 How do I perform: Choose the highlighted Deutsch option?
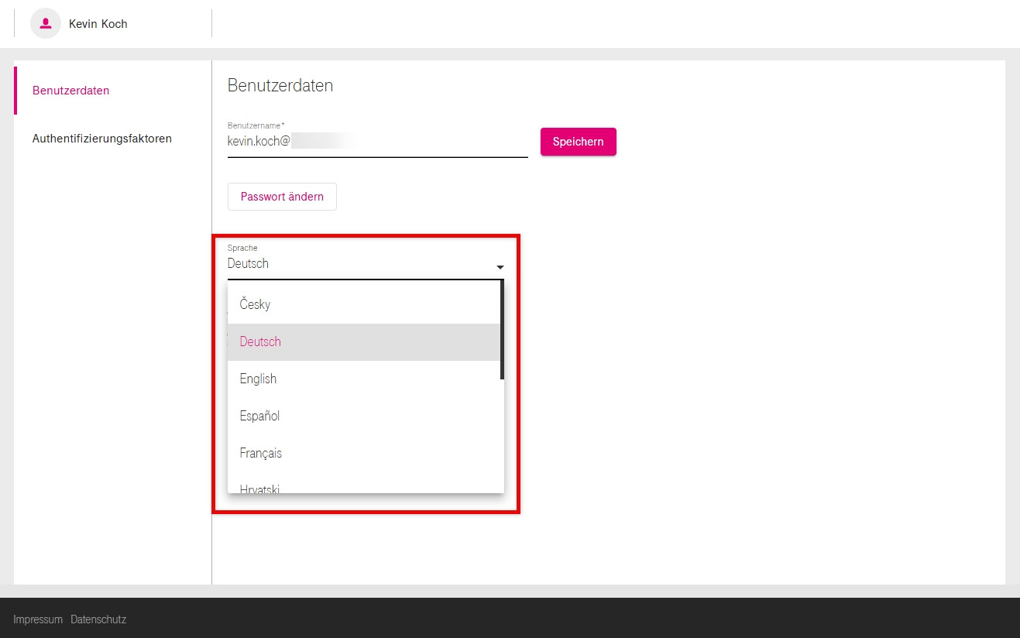click(260, 341)
